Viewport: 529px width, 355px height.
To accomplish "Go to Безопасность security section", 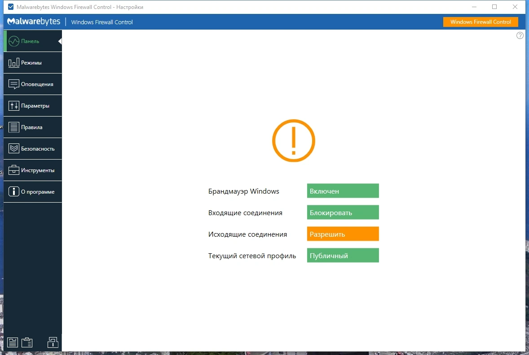I will point(33,149).
